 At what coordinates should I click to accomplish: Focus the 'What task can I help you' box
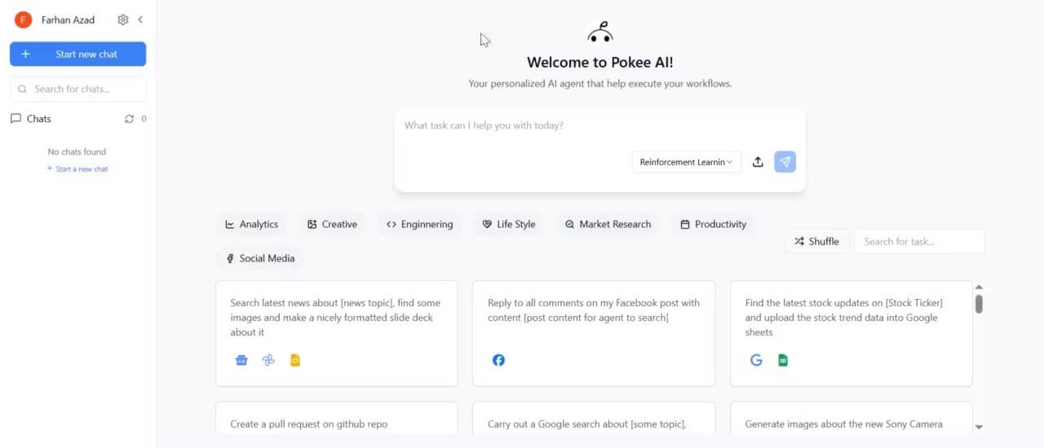pyautogui.click(x=599, y=125)
